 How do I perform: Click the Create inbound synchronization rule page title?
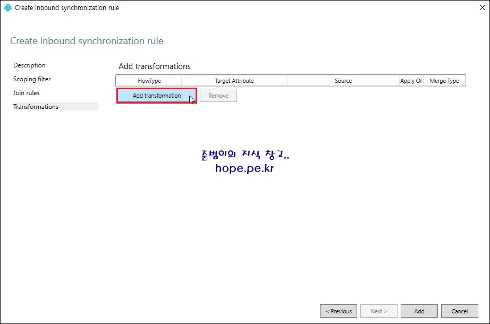pos(87,41)
